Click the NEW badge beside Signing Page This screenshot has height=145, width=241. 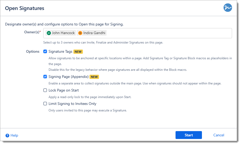click(94, 77)
